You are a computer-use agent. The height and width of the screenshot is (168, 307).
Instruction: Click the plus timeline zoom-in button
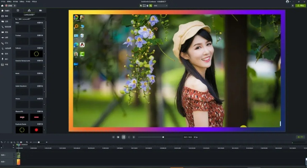tap(47, 142)
